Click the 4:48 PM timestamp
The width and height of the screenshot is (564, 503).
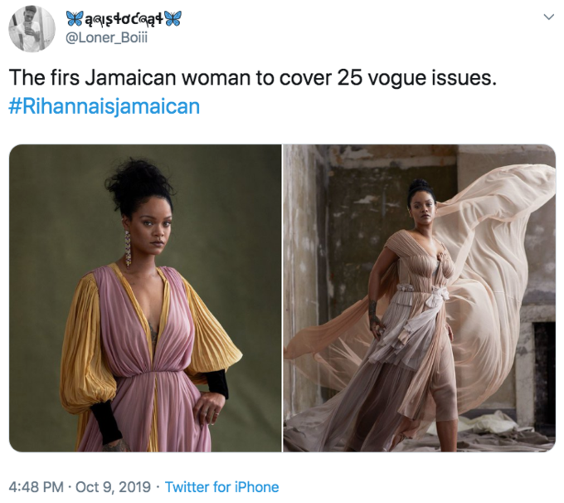click(x=36, y=487)
